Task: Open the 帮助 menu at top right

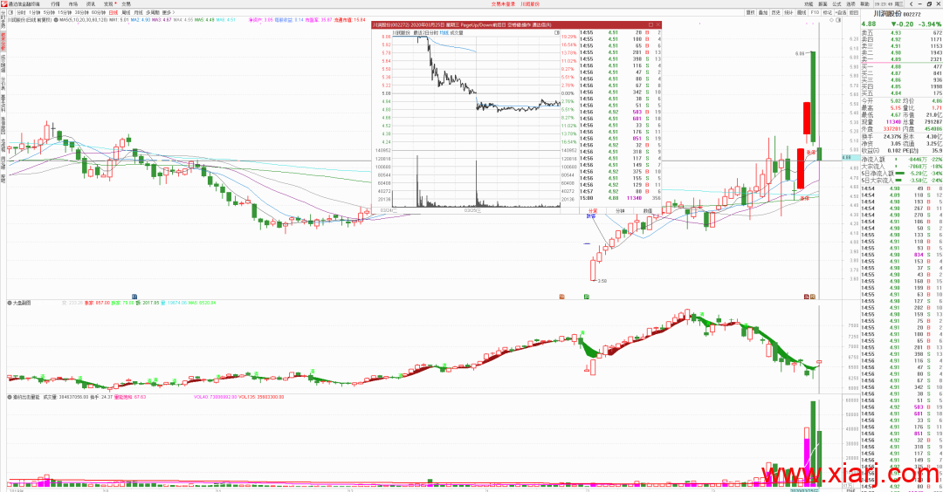Action: 864,3
